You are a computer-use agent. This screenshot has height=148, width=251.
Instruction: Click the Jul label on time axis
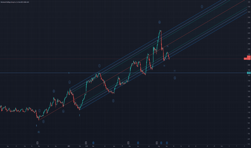coord(149,146)
